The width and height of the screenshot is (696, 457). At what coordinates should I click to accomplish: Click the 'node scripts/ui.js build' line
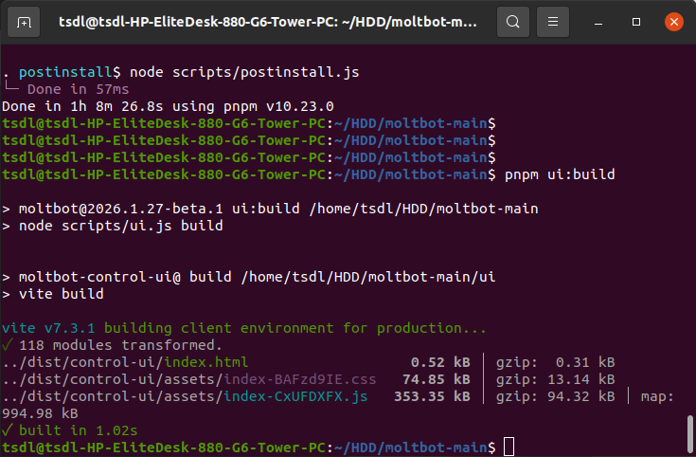coord(120,226)
